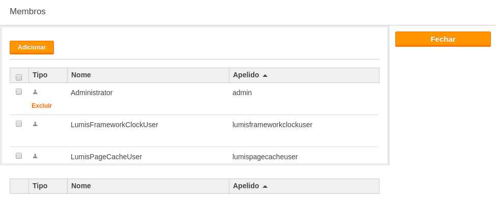496x202 pixels.
Task: Tick the Administrator row checkbox
Action: pyautogui.click(x=19, y=92)
